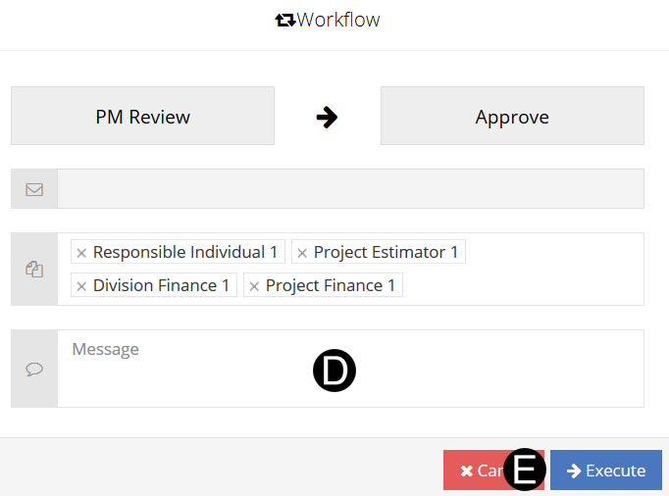Screen dimensions: 669x496
Task: Click the envelope email icon
Action: click(x=34, y=189)
